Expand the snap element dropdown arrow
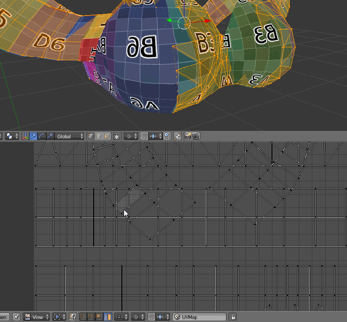347x322 pixels. [x=160, y=136]
